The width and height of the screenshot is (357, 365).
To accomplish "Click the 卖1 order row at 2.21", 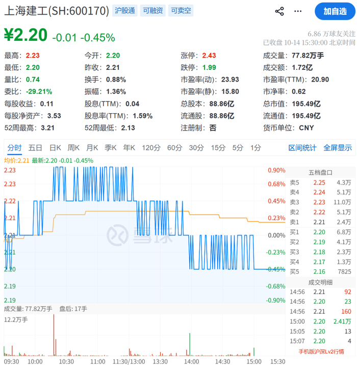I will click(320, 222).
